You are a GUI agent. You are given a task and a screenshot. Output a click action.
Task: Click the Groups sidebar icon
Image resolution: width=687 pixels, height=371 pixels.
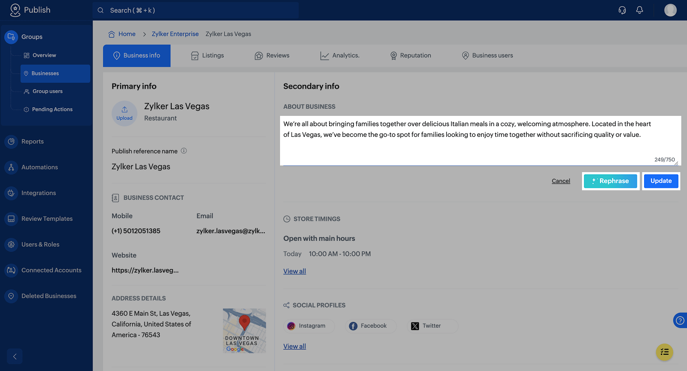[x=11, y=37]
